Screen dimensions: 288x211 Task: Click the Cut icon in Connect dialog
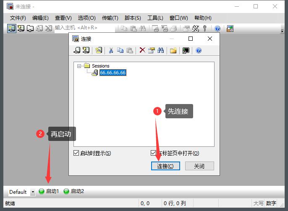point(111,50)
